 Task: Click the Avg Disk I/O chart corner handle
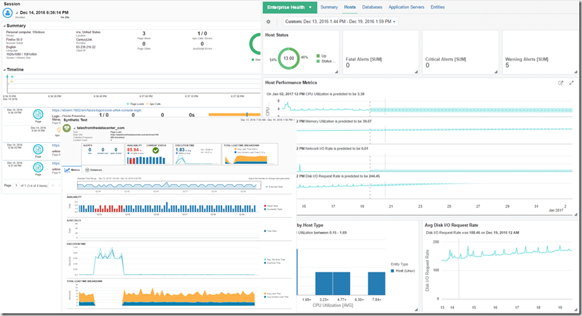click(575, 309)
